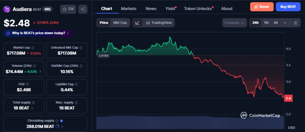Open Market cap info icon
The image size is (305, 132).
(x=33, y=48)
